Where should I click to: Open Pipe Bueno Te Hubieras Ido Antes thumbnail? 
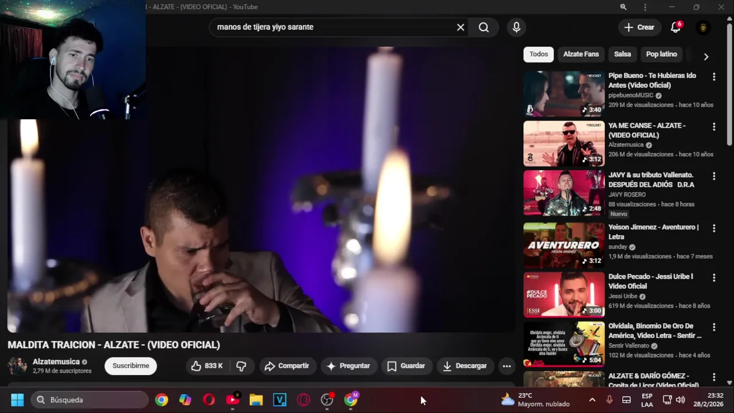[x=564, y=93]
